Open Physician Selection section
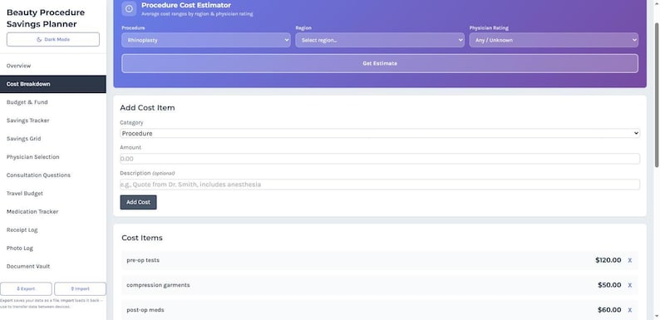 point(53,157)
